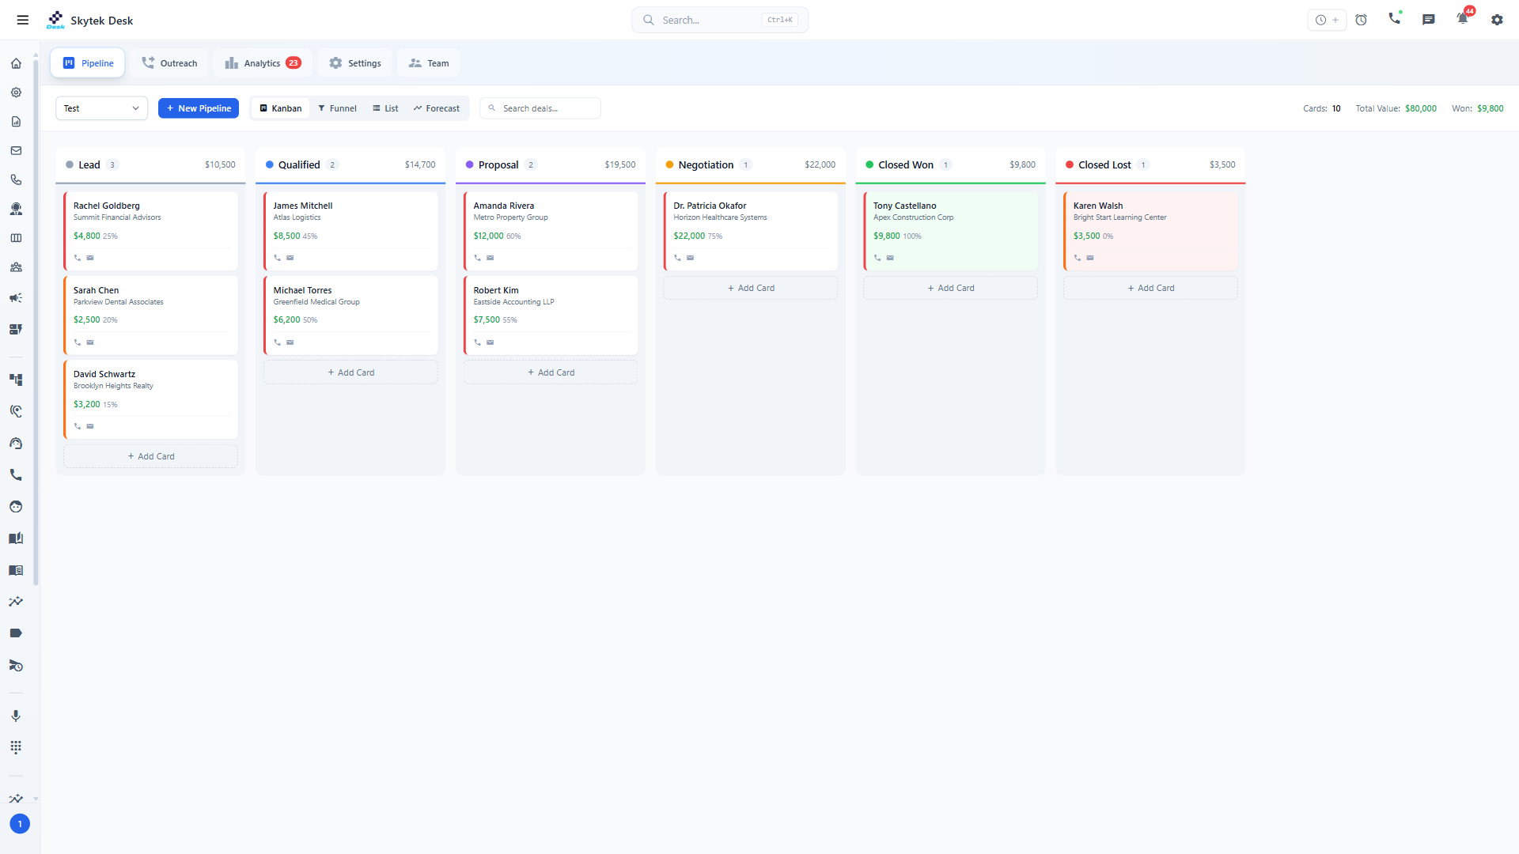
Task: Open the chat messages icon
Action: coord(1429,20)
